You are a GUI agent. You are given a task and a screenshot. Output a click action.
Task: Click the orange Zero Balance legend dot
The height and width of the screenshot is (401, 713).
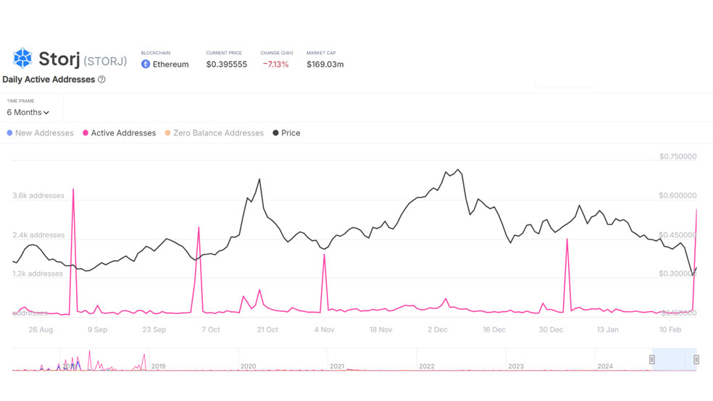167,133
